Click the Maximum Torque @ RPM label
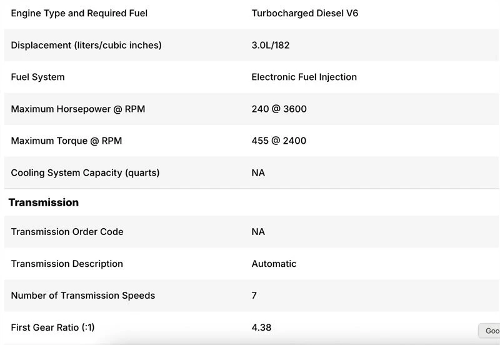Screen dimensions: 500x345 (66, 141)
